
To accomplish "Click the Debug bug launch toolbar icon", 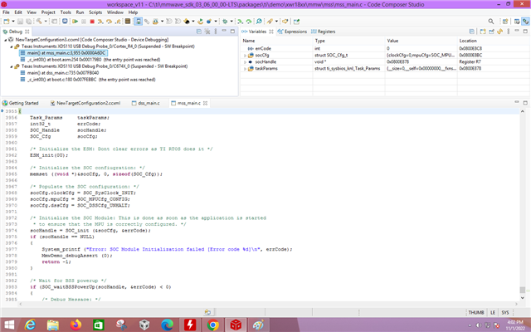I will point(225,22).
